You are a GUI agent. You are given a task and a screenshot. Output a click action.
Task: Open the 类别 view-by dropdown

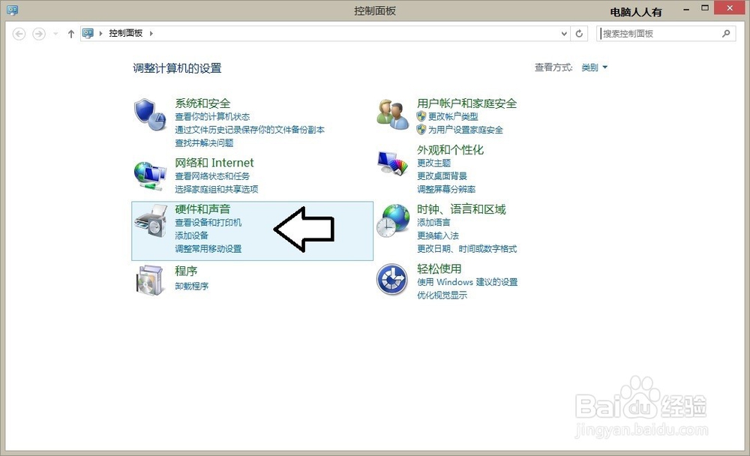(x=594, y=67)
